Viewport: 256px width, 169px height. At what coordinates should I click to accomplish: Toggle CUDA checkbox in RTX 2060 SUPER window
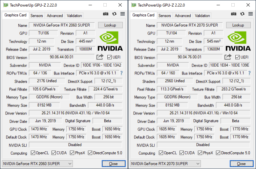coord(54,153)
